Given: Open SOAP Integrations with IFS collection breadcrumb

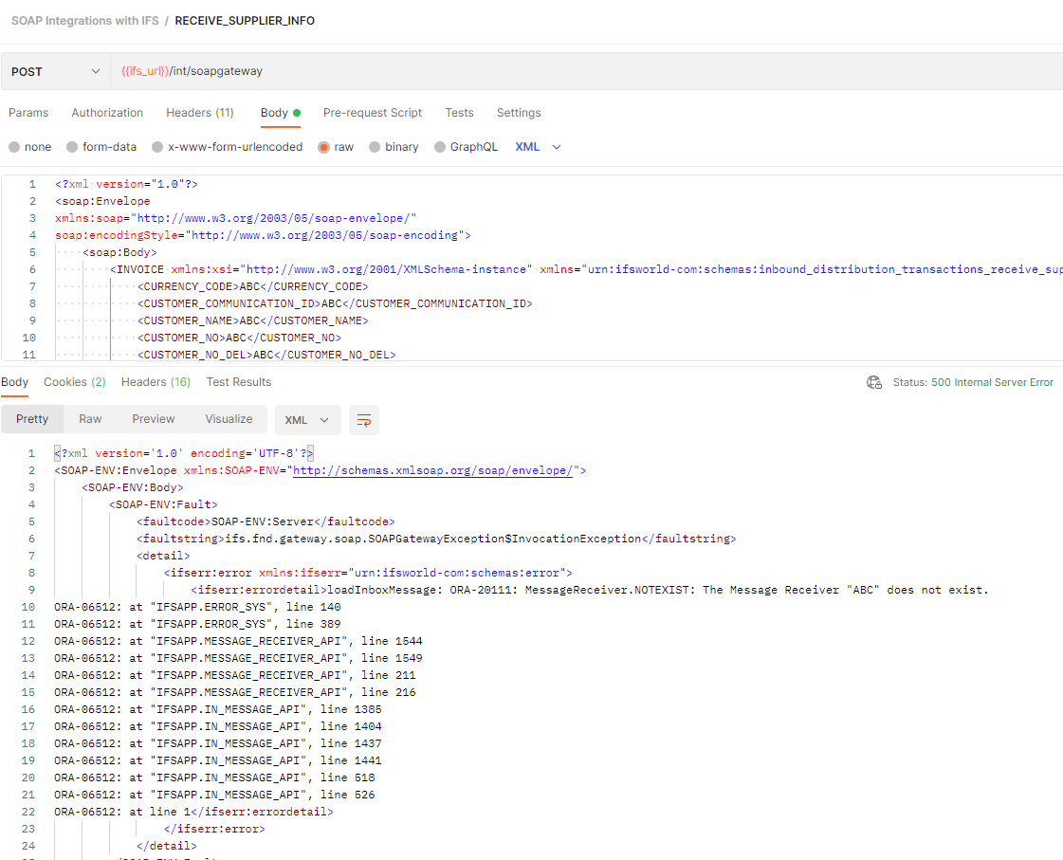Looking at the screenshot, I should [84, 20].
